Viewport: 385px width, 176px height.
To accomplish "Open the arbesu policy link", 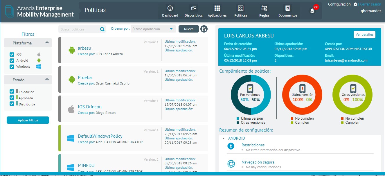I will coord(84,48).
